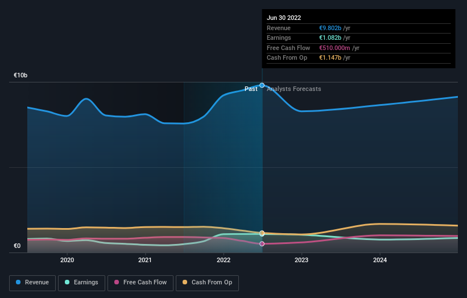The width and height of the screenshot is (467, 298).
Task: Click the 2022 x-axis label
Action: 224,260
